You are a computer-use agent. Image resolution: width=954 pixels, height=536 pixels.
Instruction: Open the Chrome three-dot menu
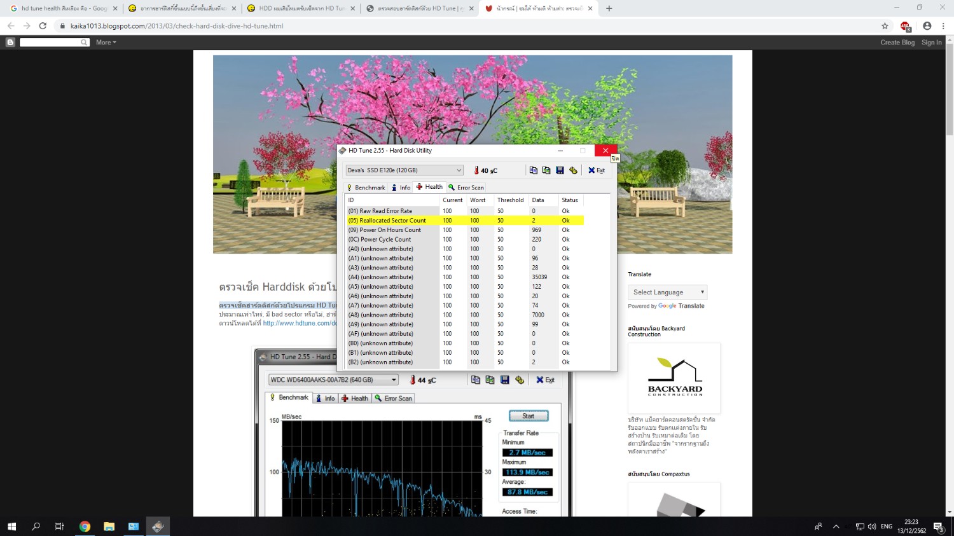point(943,26)
